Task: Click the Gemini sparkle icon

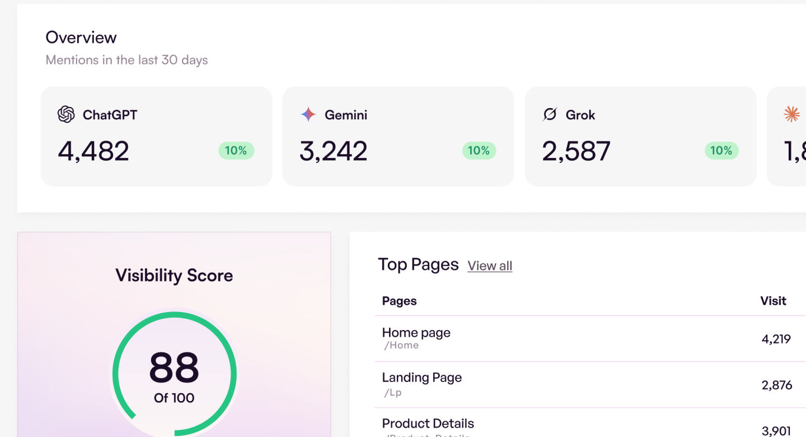Action: [308, 114]
